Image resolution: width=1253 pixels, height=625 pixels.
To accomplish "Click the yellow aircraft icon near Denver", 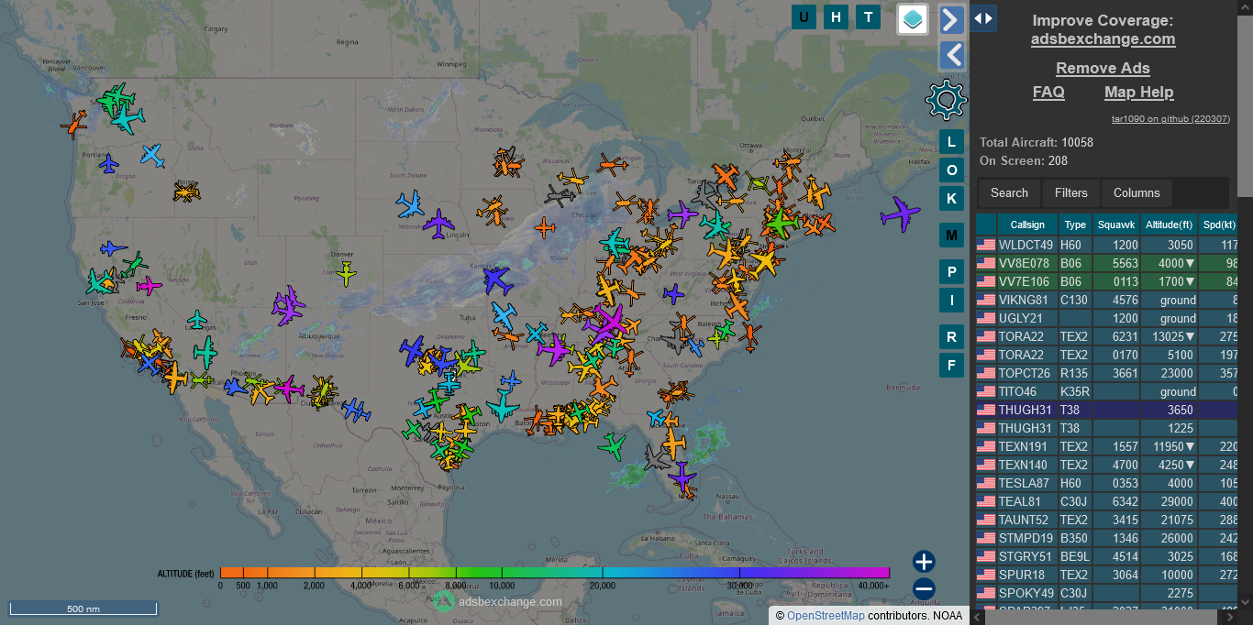I will click(346, 272).
